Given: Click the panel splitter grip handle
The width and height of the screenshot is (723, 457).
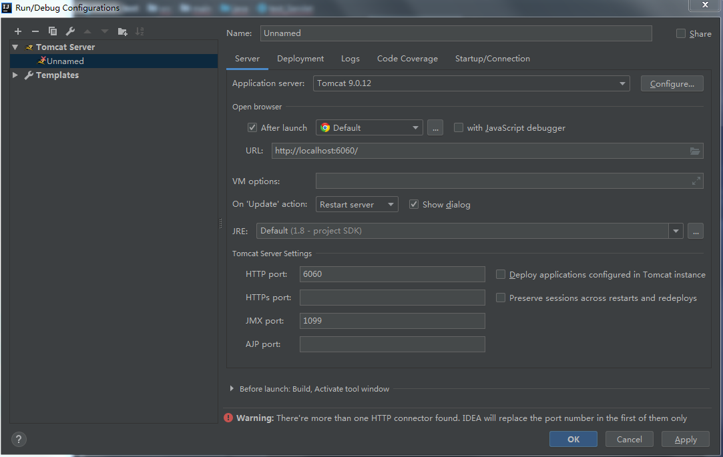Looking at the screenshot, I should (220, 223).
